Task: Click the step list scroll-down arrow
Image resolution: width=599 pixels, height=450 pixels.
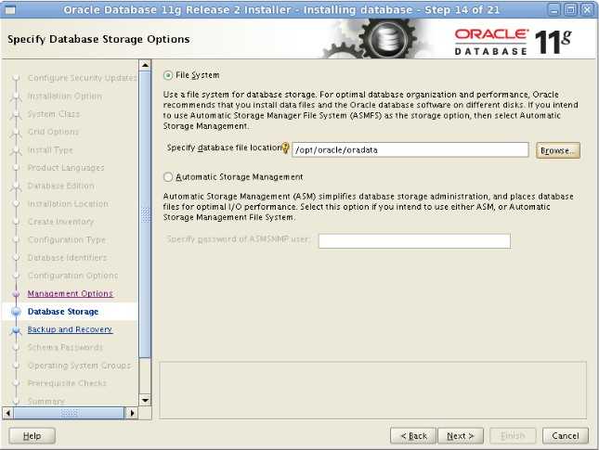Action: pos(145,400)
